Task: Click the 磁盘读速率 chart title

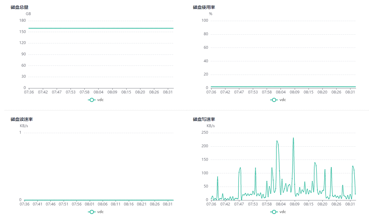Action: point(22,119)
